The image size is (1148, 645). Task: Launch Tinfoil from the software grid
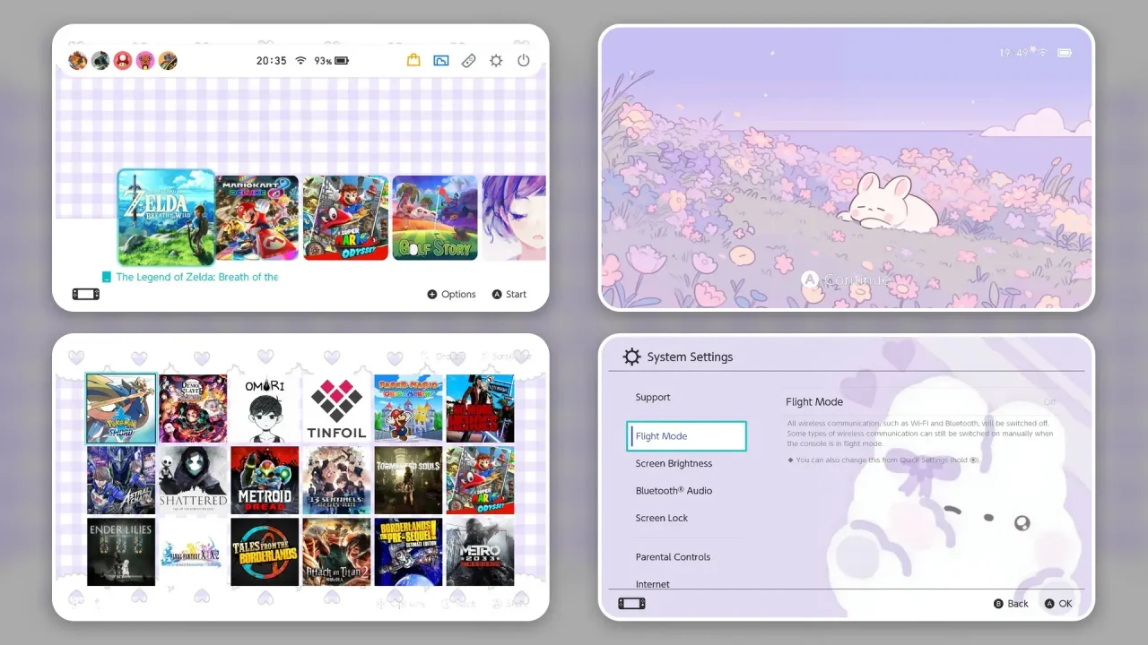tap(336, 408)
